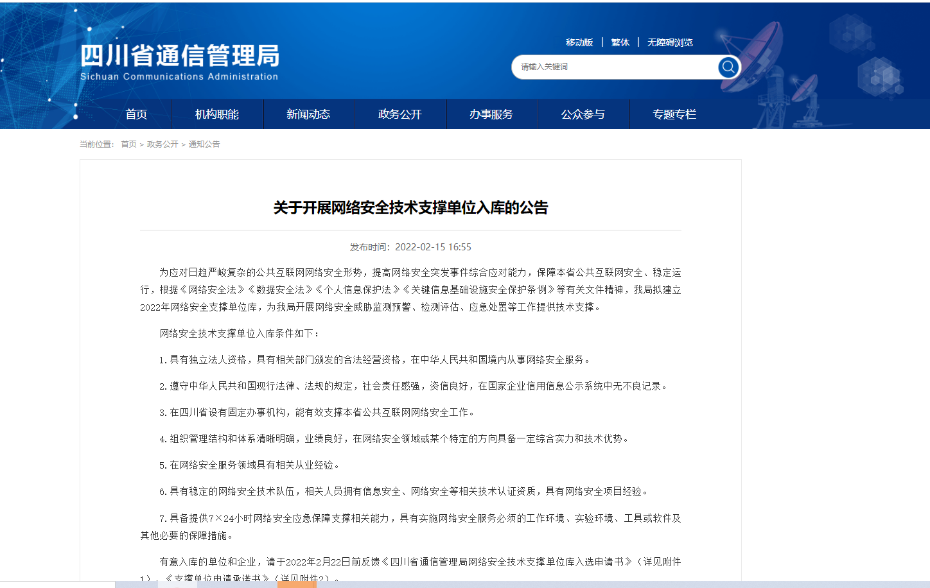Click condition 3 about 四川省设有固定办事机构
This screenshot has width=930, height=588.
point(318,412)
